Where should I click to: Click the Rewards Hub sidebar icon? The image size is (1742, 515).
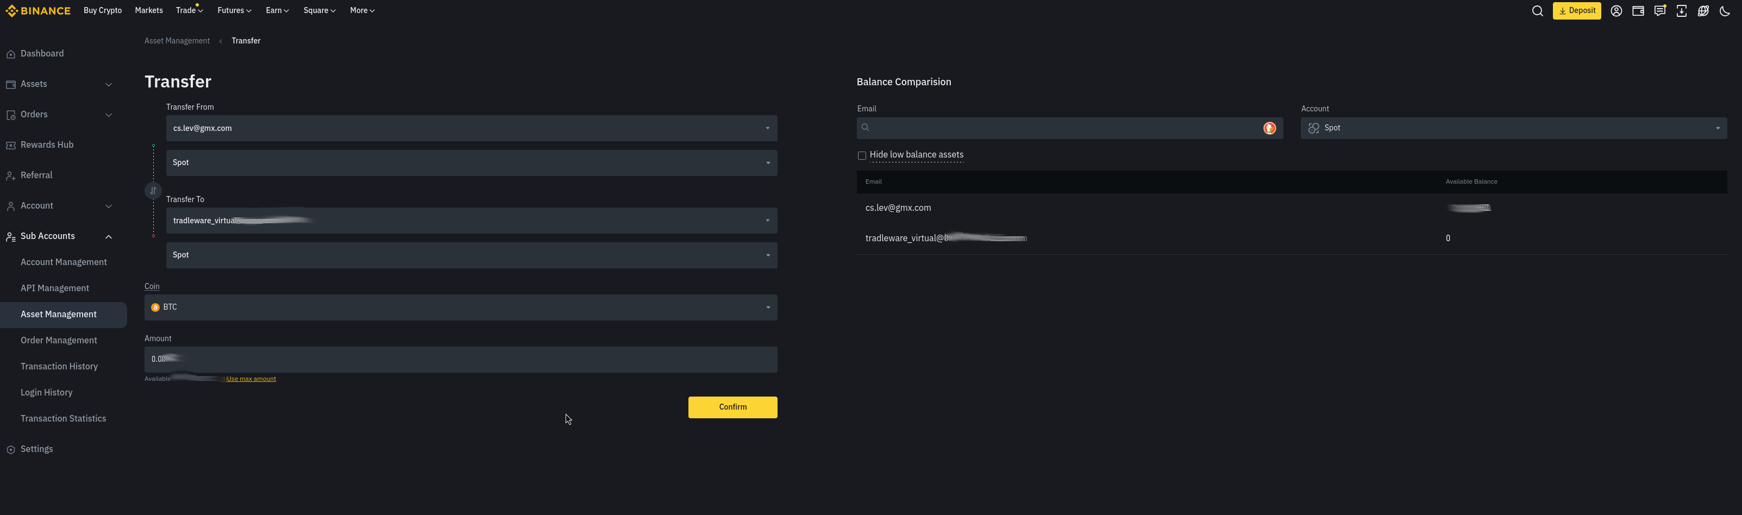click(11, 145)
